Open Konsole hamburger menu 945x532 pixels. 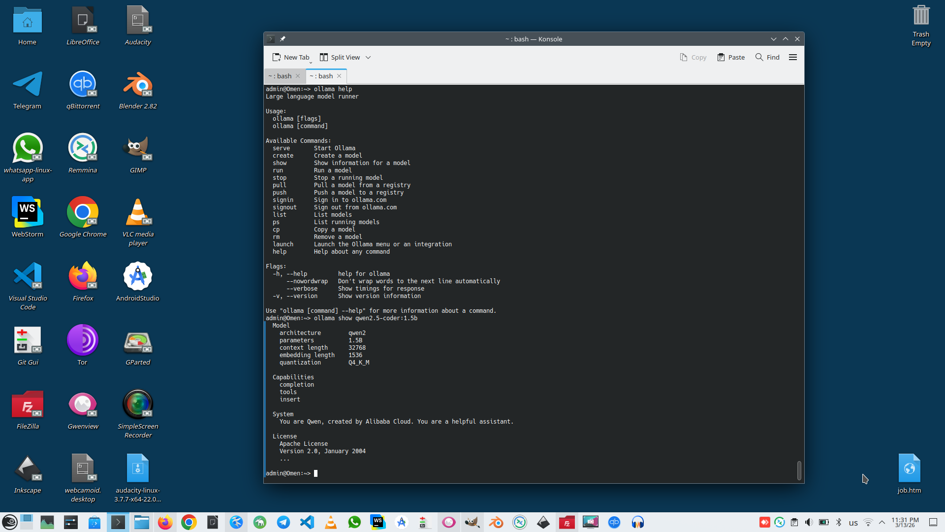792,57
